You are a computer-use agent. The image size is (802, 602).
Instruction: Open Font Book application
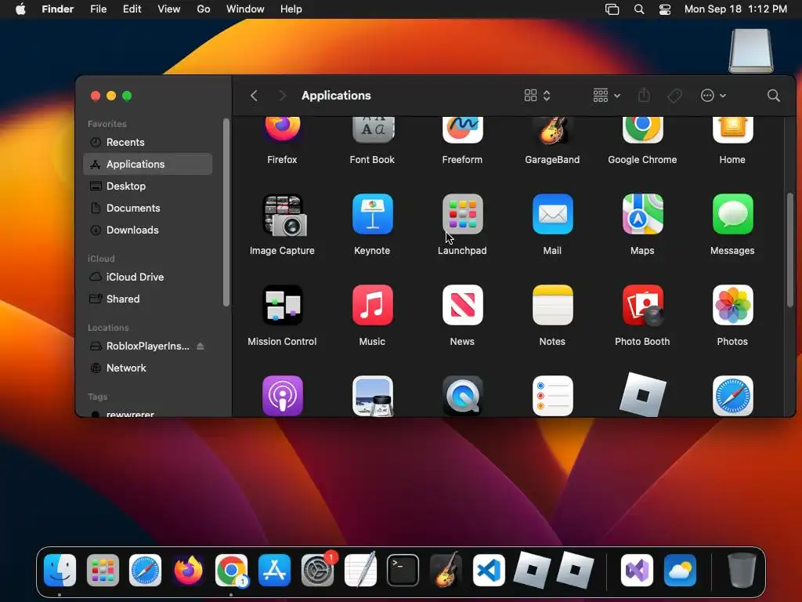(x=372, y=130)
